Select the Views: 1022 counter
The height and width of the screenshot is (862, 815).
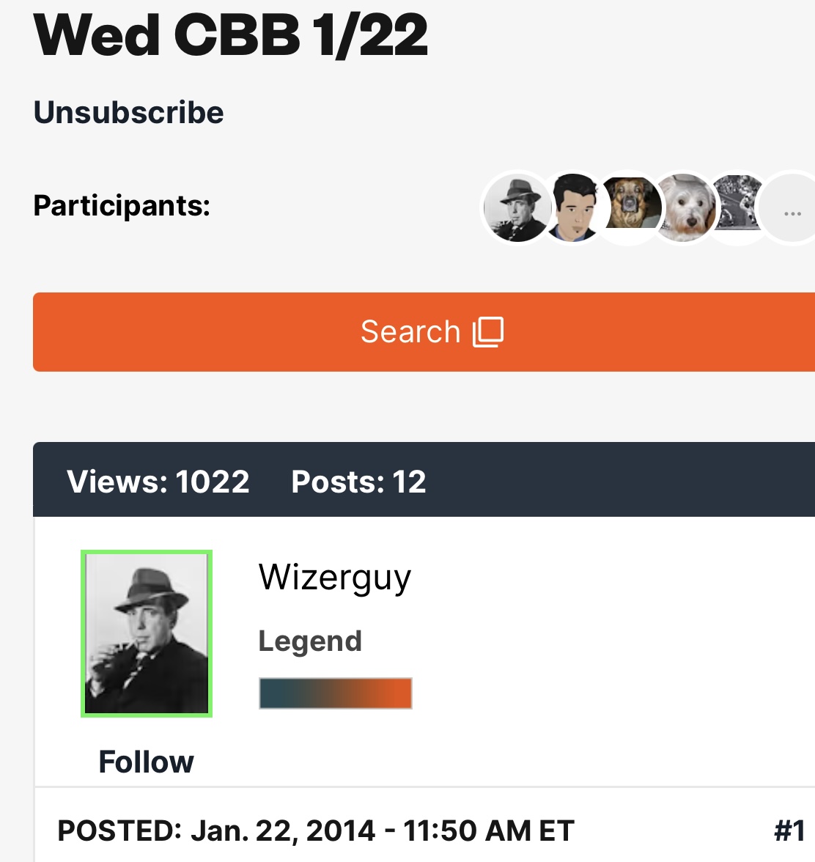click(x=158, y=482)
